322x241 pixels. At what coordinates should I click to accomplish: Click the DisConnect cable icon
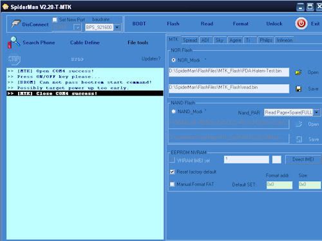(16, 24)
